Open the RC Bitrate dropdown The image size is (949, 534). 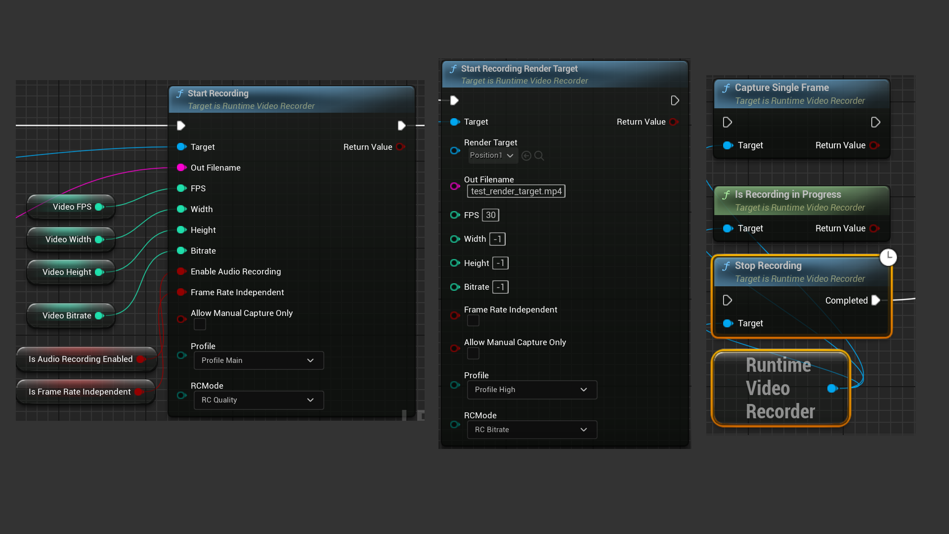point(532,430)
